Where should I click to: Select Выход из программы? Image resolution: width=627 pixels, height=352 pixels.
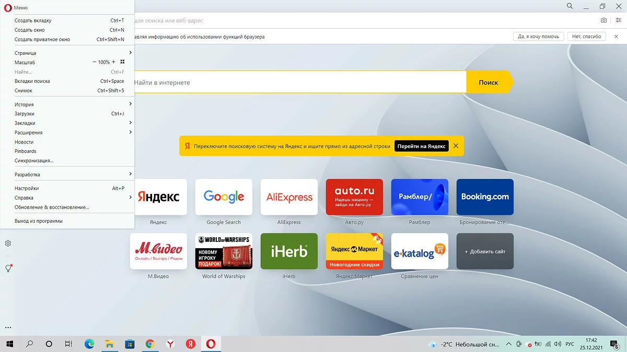[x=67, y=221]
